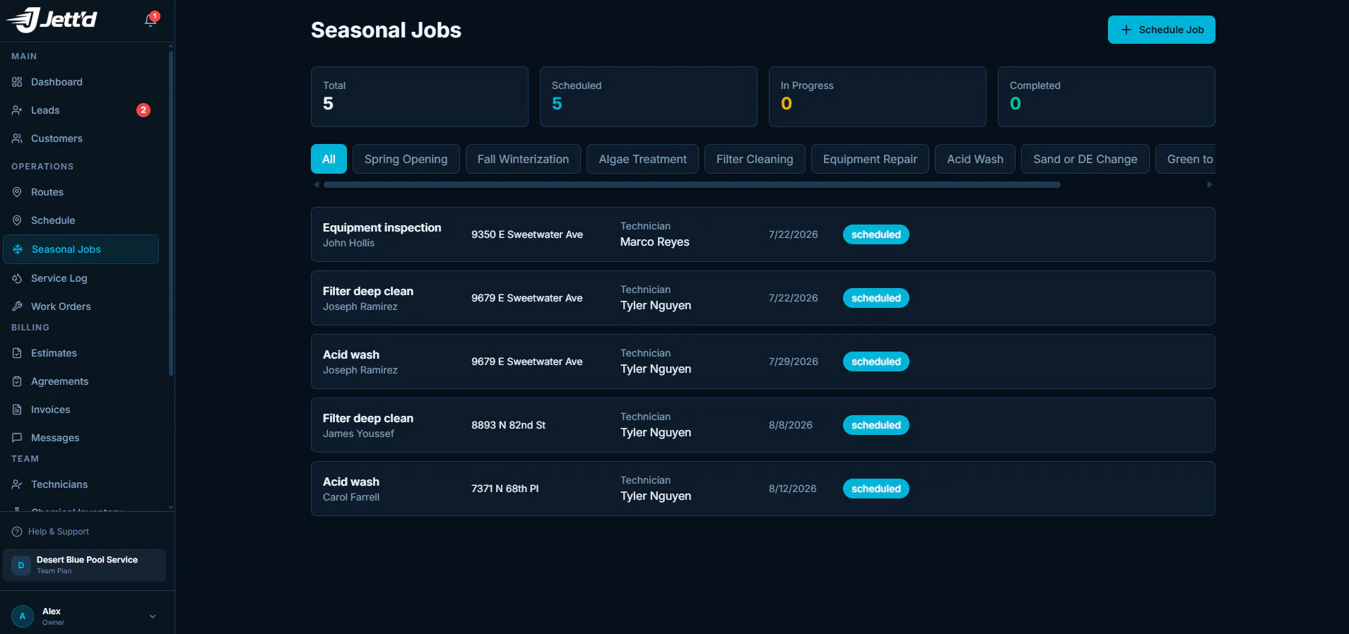The height and width of the screenshot is (634, 1349).
Task: Click the Help & Support question icon
Action: [17, 532]
